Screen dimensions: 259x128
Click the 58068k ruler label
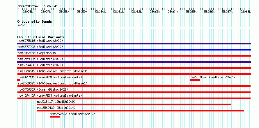246,12
